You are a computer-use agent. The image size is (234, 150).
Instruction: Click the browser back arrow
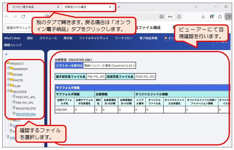point(7,16)
